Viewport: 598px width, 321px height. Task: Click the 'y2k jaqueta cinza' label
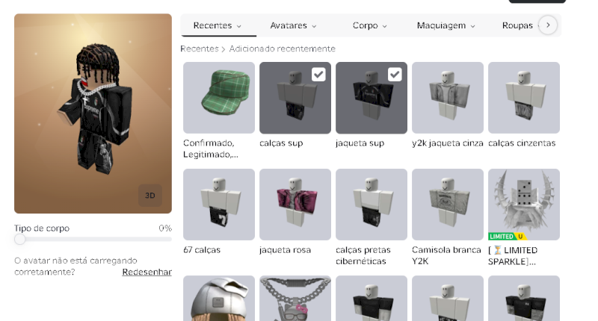[447, 143]
